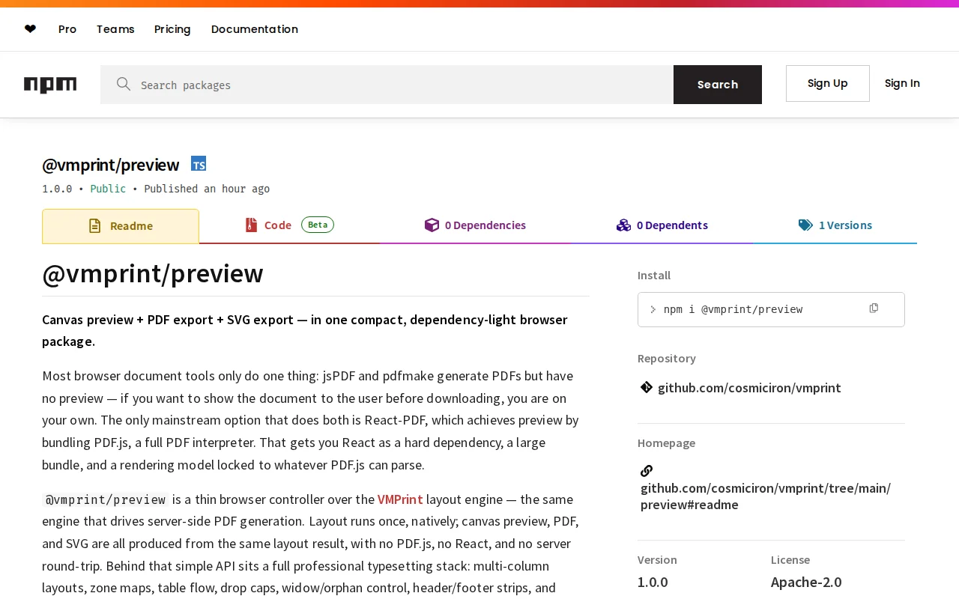Switch to the Code tab
The height and width of the screenshot is (599, 959).
[289, 226]
